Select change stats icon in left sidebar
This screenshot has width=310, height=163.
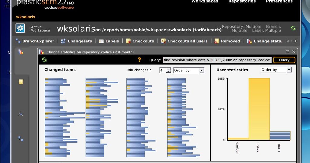click(21, 52)
